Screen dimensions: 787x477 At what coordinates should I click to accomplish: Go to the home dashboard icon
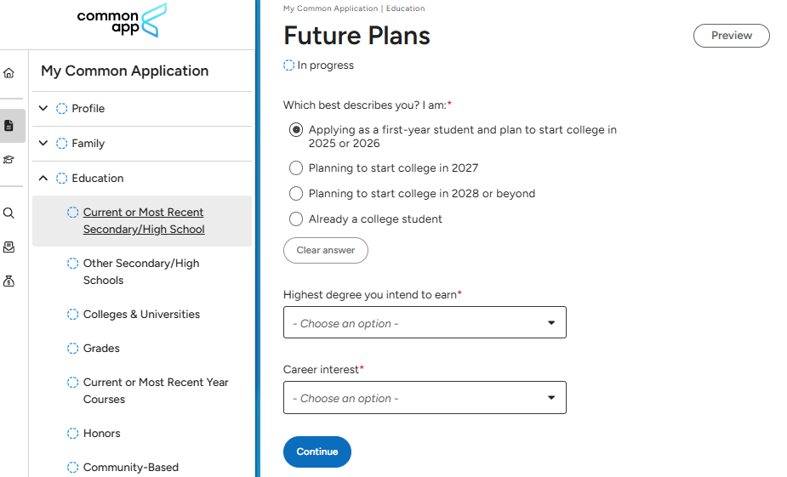9,73
